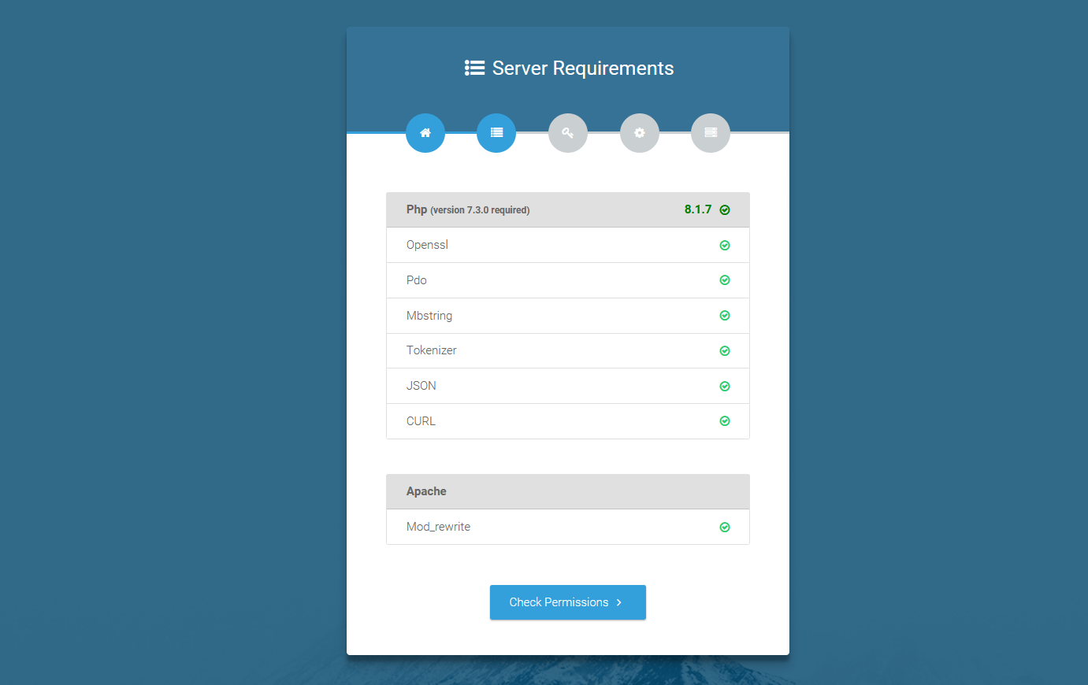Go to the Home step icon

[x=425, y=133]
